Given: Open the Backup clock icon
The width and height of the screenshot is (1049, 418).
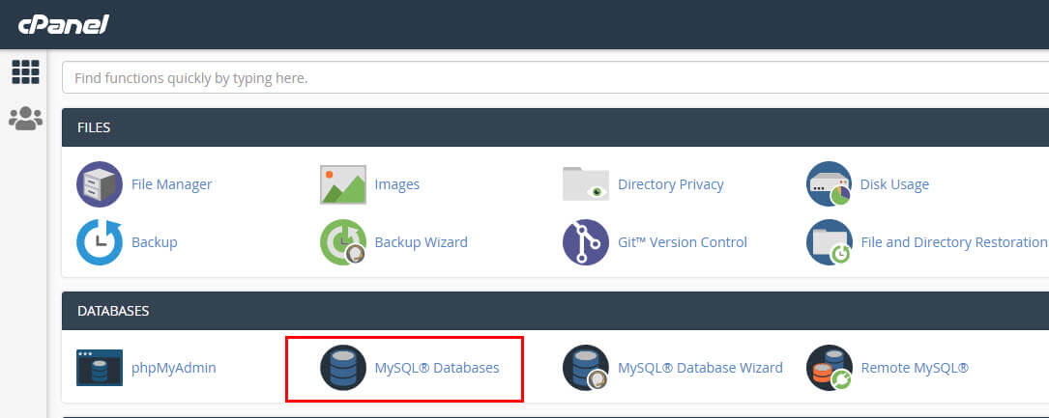Looking at the screenshot, I should coord(99,241).
